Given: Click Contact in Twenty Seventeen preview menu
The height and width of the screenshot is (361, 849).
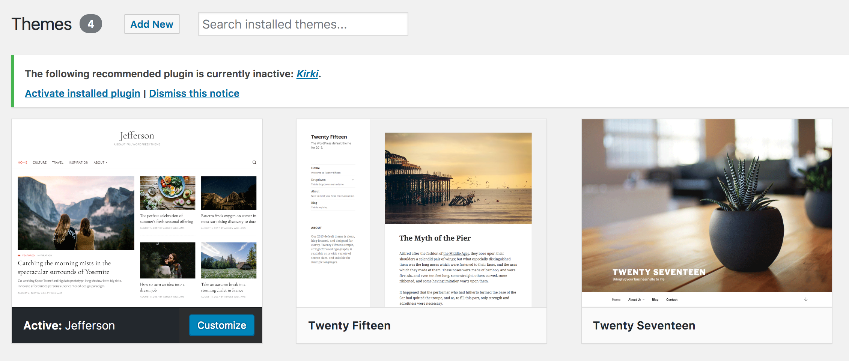Looking at the screenshot, I should (672, 299).
